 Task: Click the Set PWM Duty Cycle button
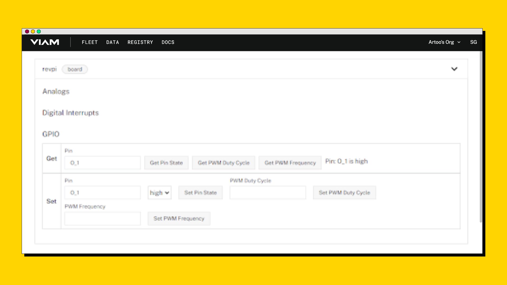tap(344, 193)
